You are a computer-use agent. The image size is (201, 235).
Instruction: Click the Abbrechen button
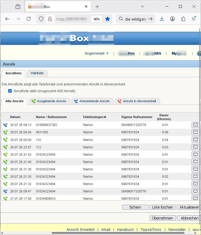pos(189,218)
